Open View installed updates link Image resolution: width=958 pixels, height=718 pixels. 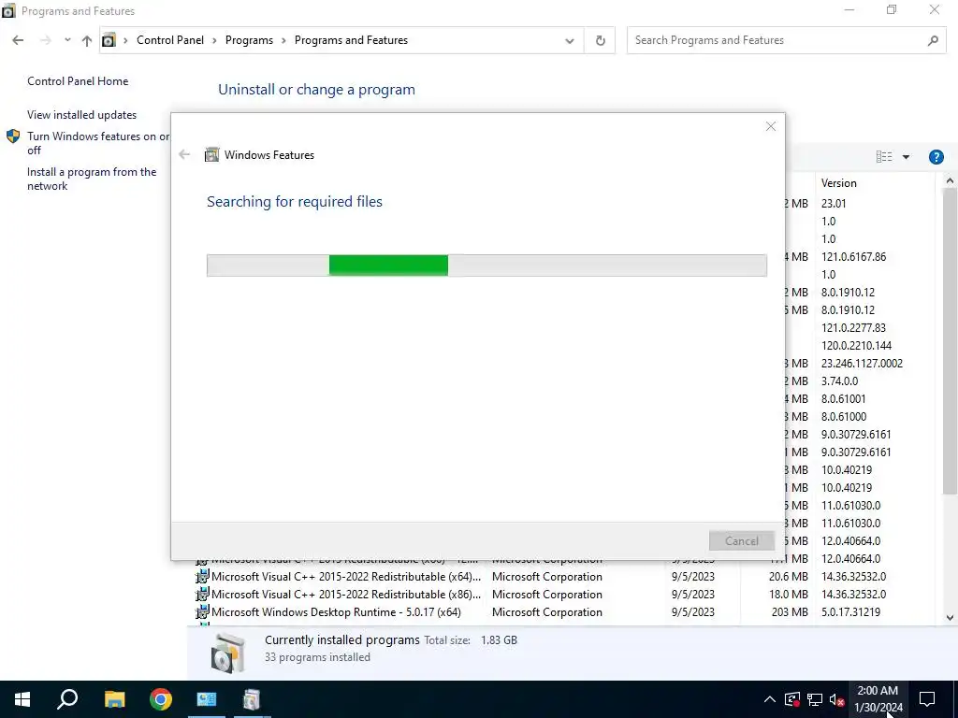point(82,115)
